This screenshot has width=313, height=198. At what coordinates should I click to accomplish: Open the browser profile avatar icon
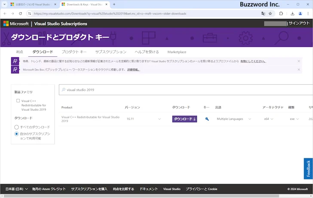click(300, 14)
